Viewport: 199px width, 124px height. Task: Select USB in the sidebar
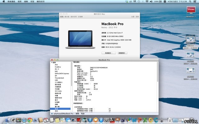point(56,80)
